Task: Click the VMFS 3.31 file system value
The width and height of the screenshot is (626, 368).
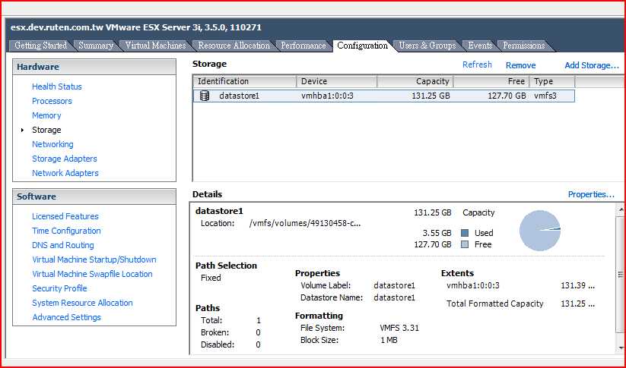Action: point(399,329)
